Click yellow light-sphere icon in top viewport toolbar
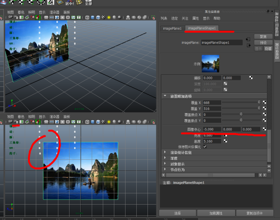Screen dimensions: 280x220 click(108, 17)
